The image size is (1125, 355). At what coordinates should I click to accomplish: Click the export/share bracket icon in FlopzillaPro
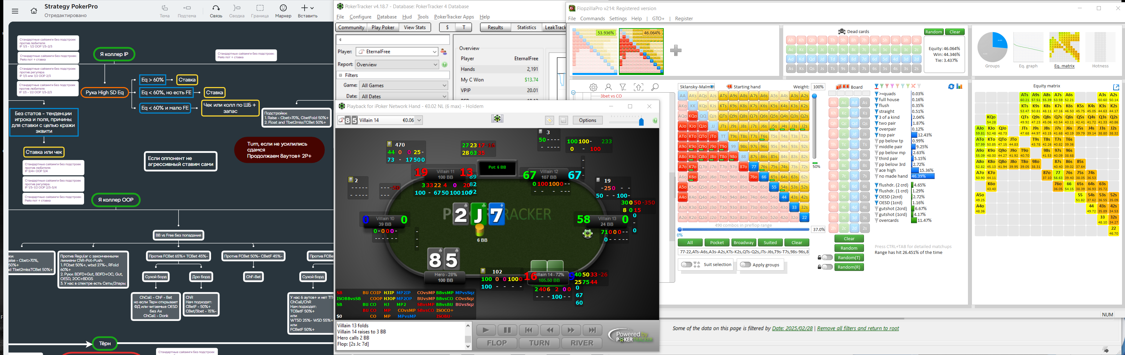coord(639,87)
